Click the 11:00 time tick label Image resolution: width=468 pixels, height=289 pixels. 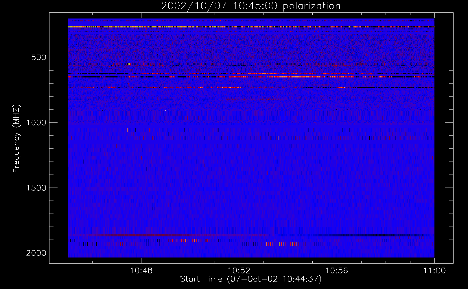pos(434,271)
